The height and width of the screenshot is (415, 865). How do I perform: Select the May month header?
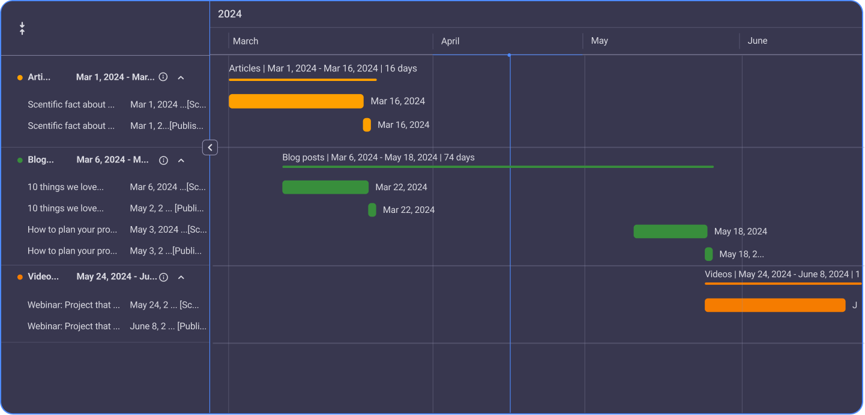coord(599,41)
